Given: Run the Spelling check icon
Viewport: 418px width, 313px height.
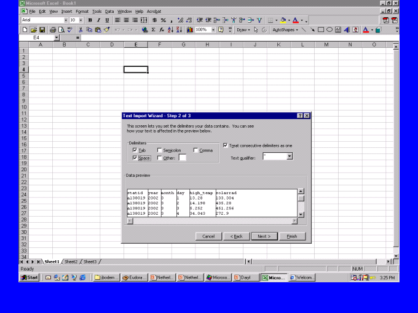Looking at the screenshot, I should click(70, 30).
